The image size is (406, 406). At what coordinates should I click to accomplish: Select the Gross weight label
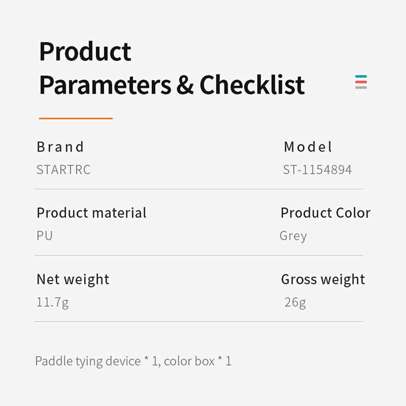pyautogui.click(x=323, y=279)
